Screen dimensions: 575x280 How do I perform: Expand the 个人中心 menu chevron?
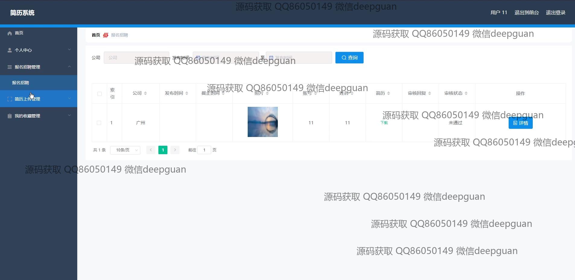69,50
